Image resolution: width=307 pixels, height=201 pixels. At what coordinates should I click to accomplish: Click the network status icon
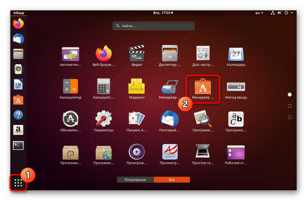[x=272, y=13]
